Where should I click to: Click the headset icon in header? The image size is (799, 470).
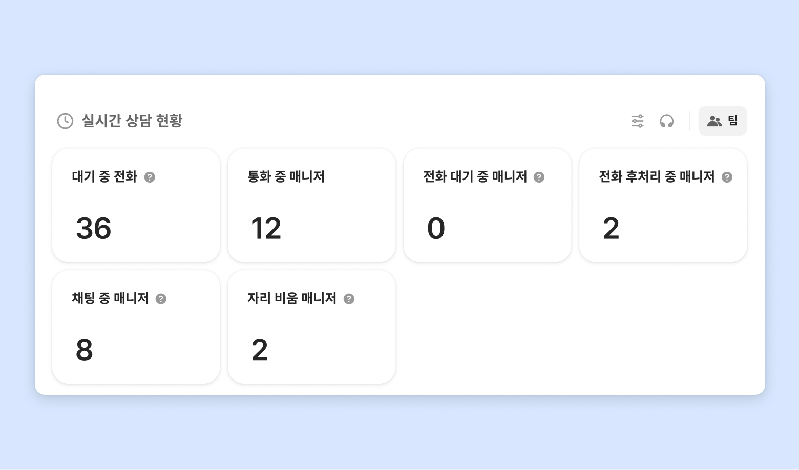(x=666, y=121)
